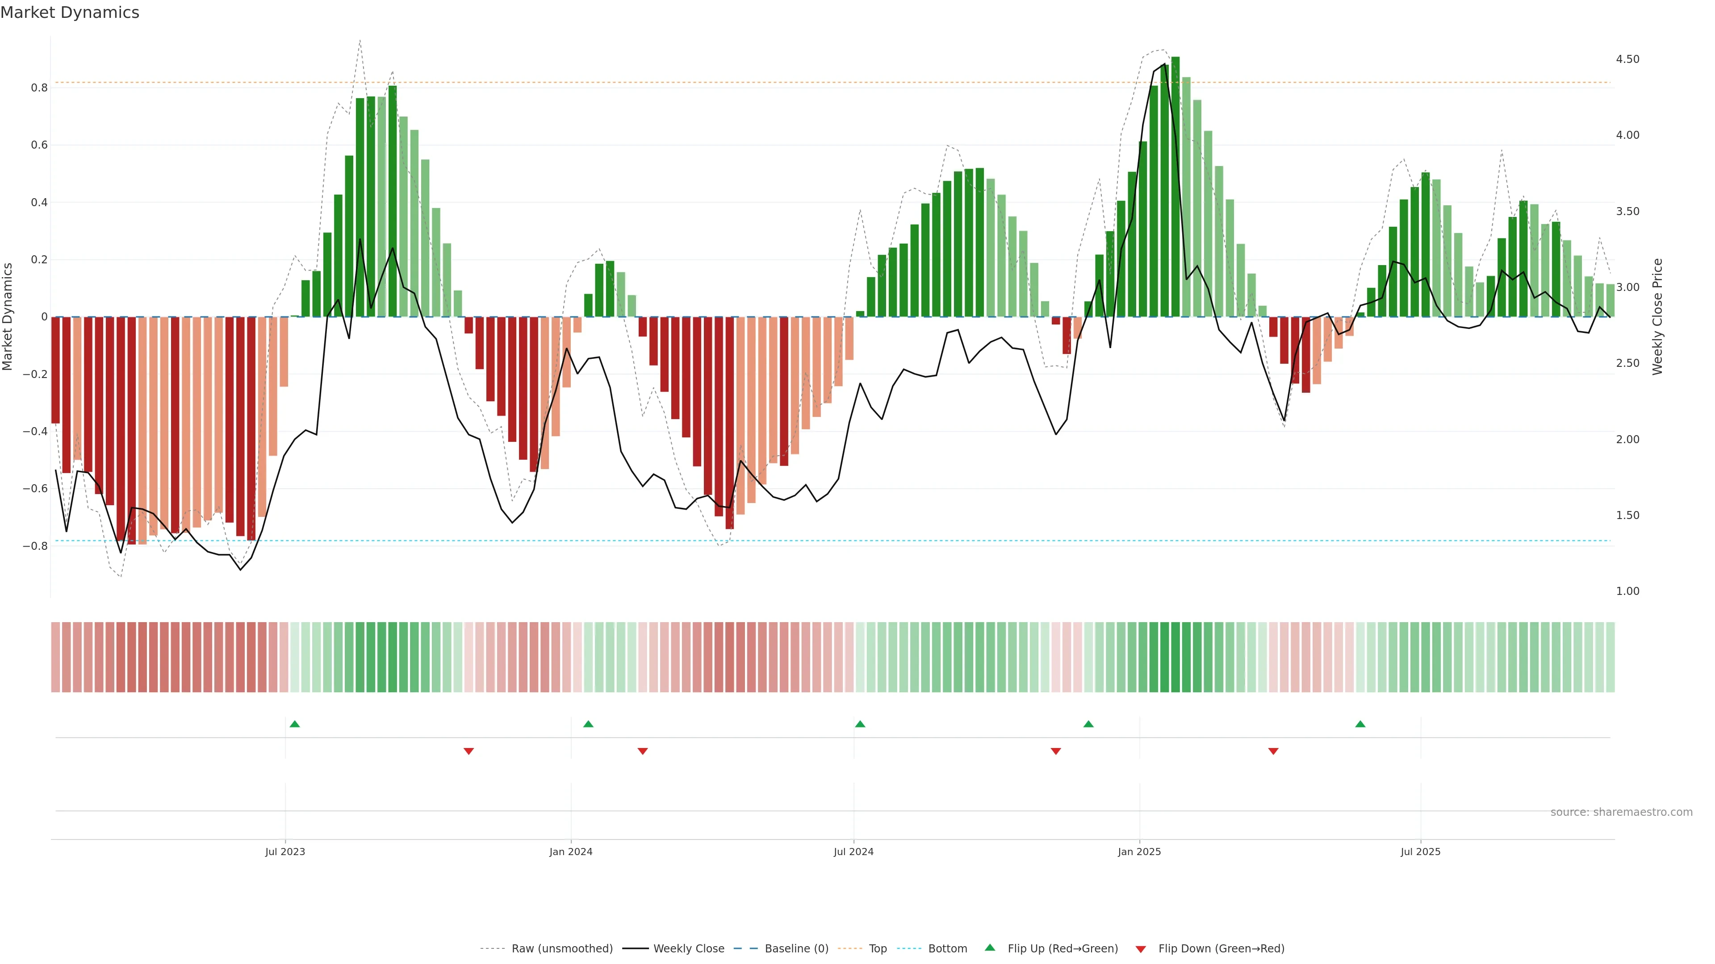Viewport: 1715px width, 964px height.
Task: Toggle Flip Up (Red→Green) legend entry
Action: [x=1062, y=949]
